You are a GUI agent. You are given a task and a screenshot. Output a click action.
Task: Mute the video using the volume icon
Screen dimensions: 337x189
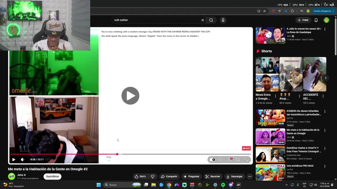click(x=22, y=159)
